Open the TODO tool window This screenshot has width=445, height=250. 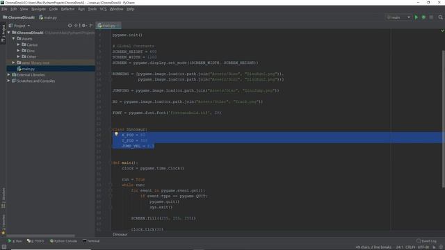pyautogui.click(x=35, y=241)
